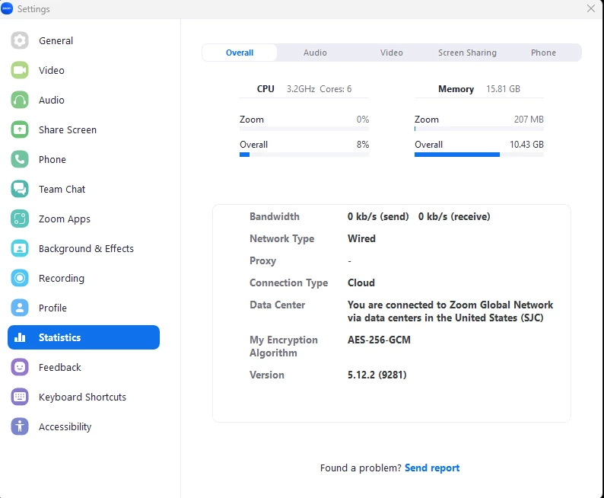604x498 pixels.
Task: Click the "3.2GHz Cores: 6" text
Action: (x=319, y=89)
